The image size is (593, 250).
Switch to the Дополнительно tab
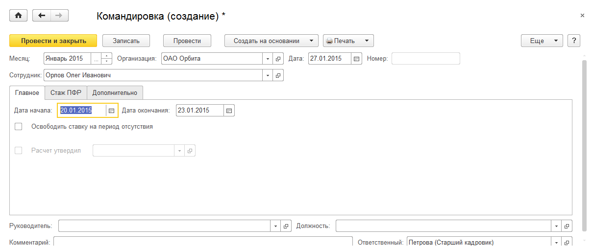pos(115,92)
